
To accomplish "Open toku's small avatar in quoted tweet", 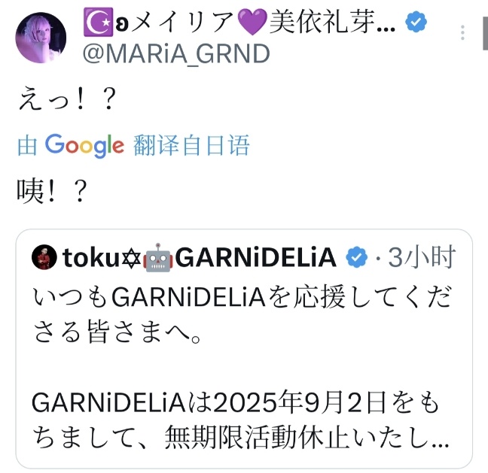I will click(44, 257).
